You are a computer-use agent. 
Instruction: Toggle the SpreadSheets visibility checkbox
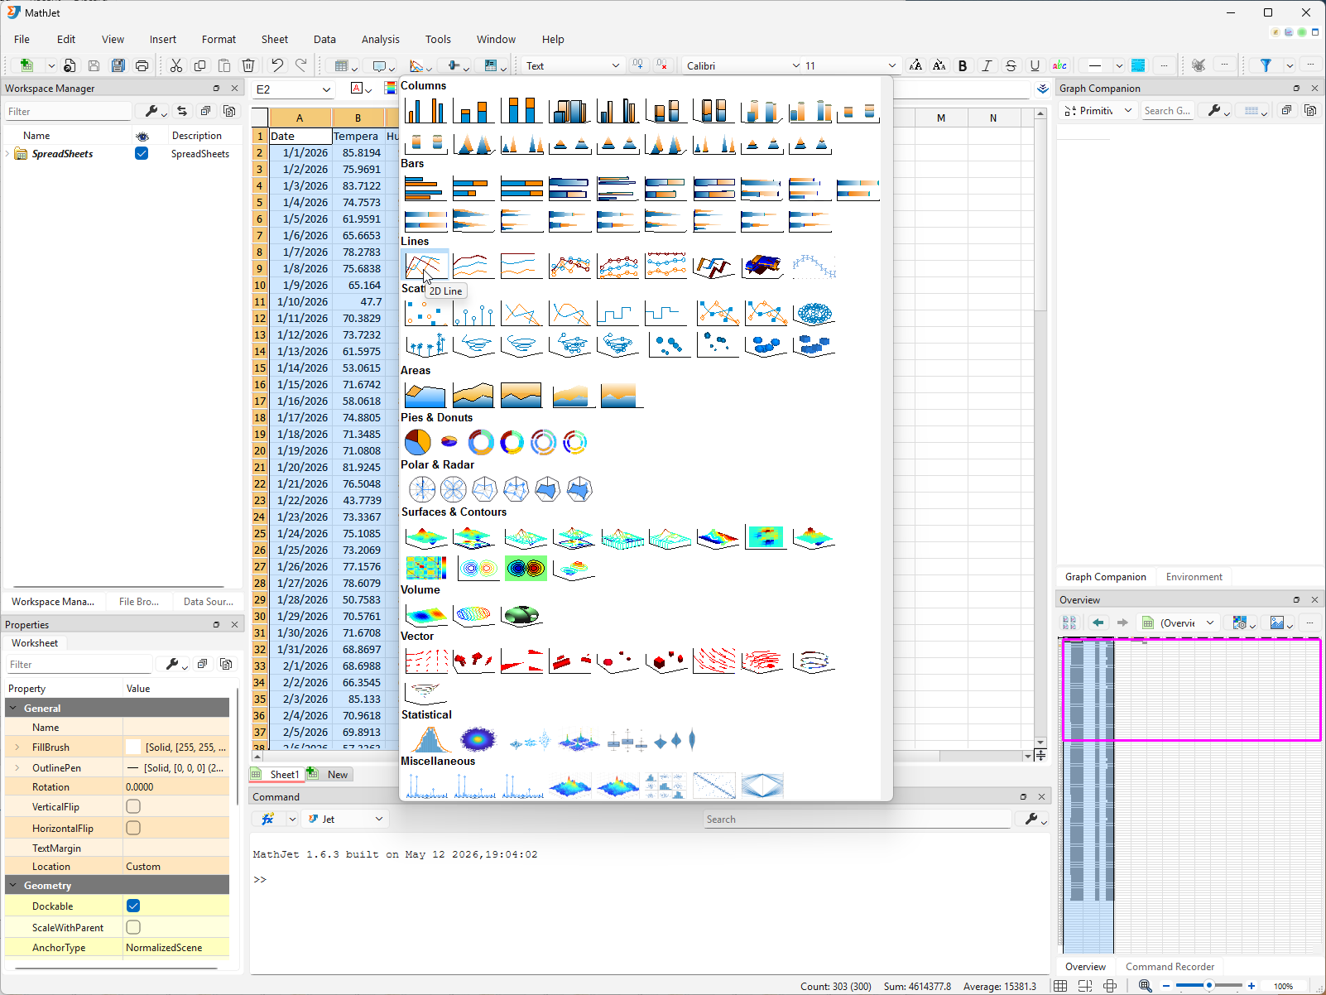[x=142, y=153]
